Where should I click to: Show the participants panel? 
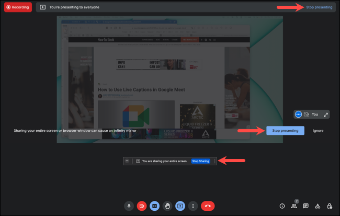[294, 206]
